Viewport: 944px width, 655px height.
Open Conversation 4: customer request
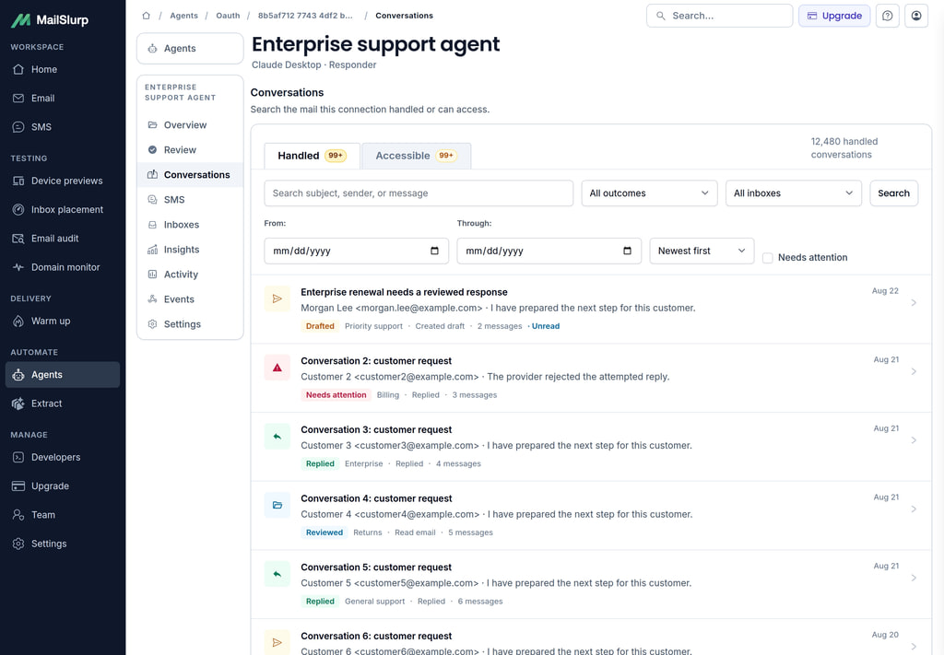pyautogui.click(x=376, y=498)
